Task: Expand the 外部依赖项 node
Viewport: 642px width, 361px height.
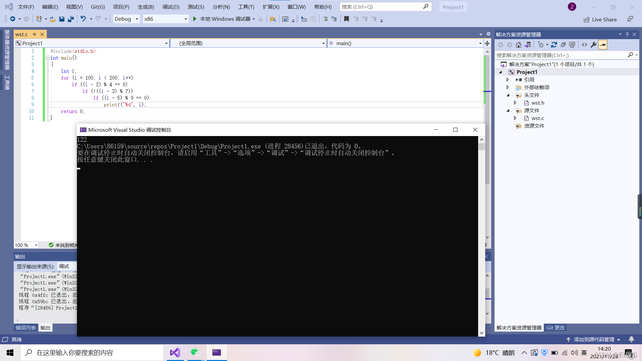Action: [508, 88]
